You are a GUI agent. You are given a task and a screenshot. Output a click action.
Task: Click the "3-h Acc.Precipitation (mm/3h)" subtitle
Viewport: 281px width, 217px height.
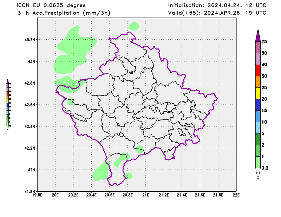pos(64,13)
